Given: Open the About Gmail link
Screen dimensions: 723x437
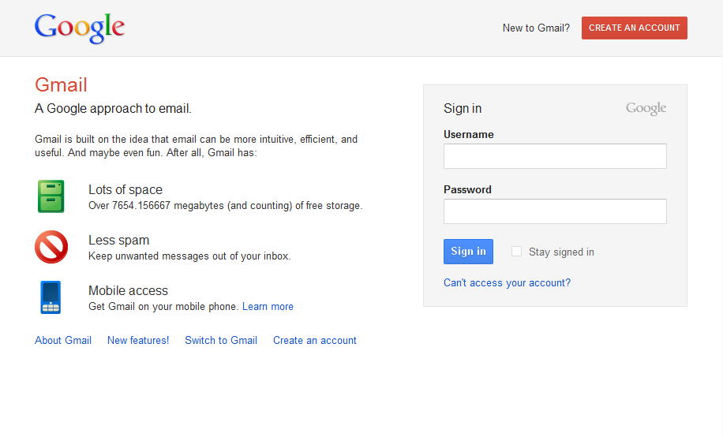Looking at the screenshot, I should coord(63,340).
